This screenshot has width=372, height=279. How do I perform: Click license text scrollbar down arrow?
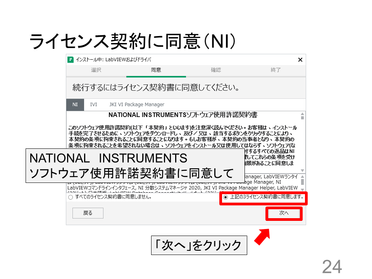pos(302,170)
